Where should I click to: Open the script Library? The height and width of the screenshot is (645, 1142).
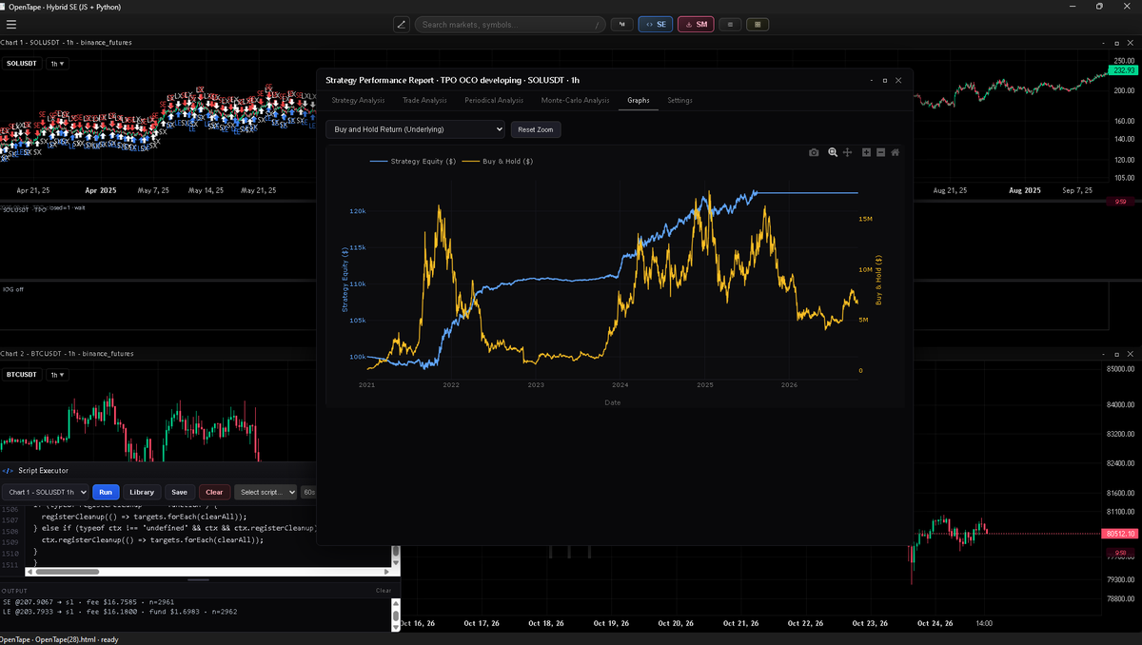142,492
